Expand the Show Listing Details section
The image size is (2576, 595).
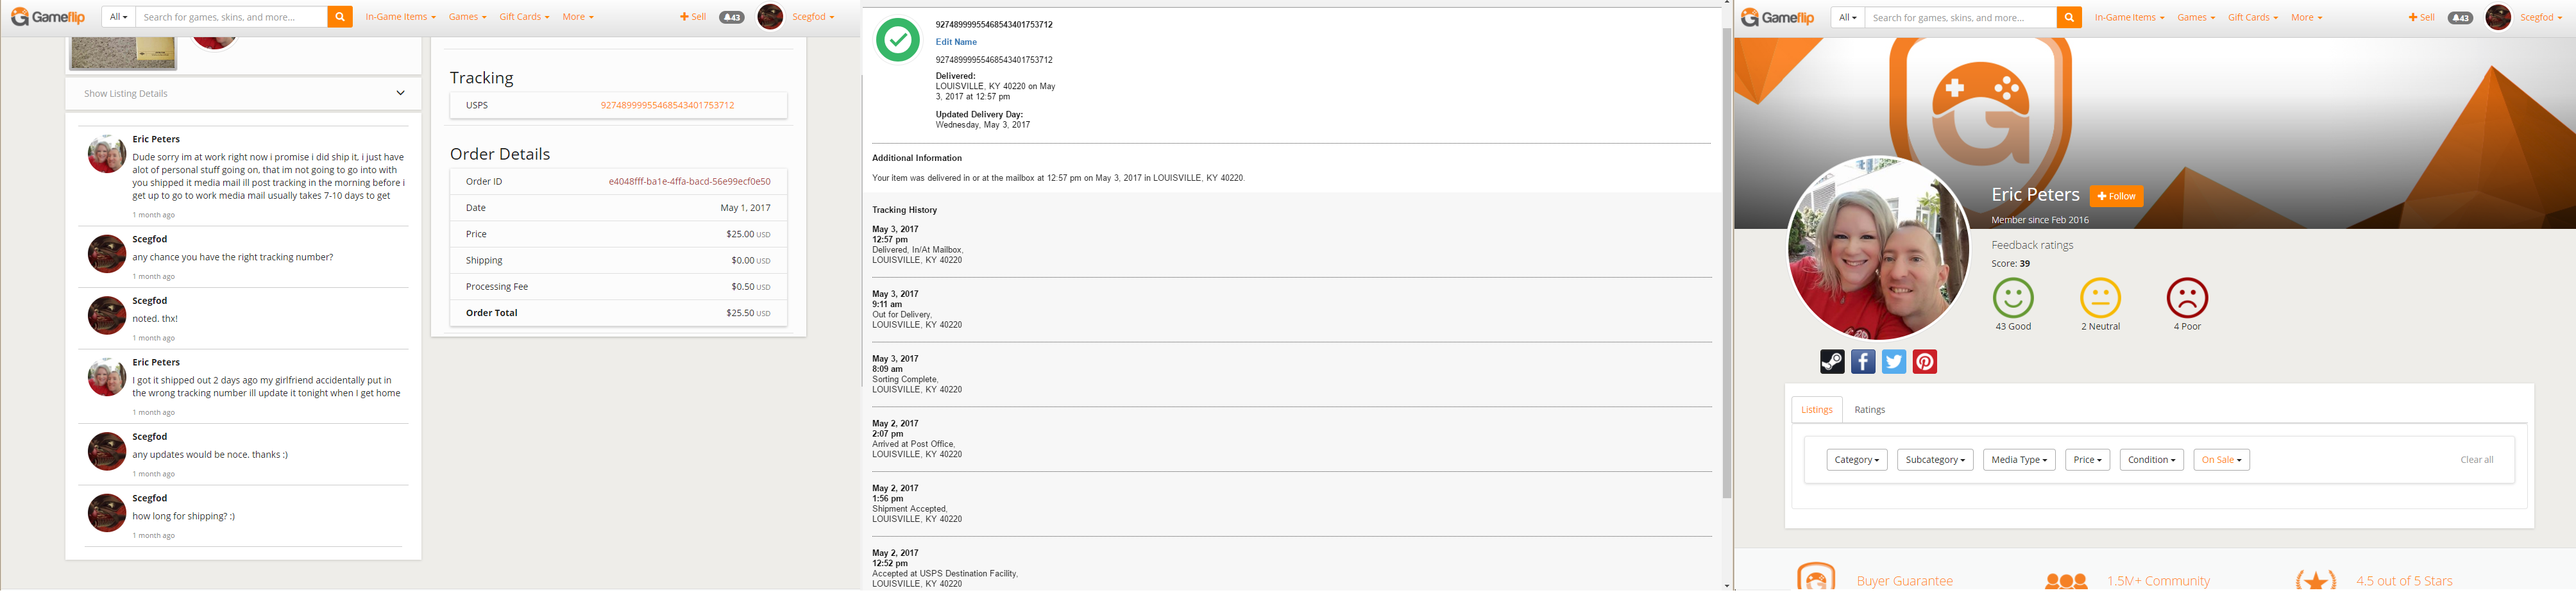point(243,94)
